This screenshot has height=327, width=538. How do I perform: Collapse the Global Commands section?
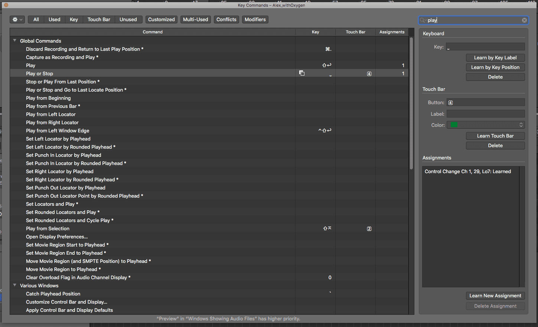coord(14,40)
